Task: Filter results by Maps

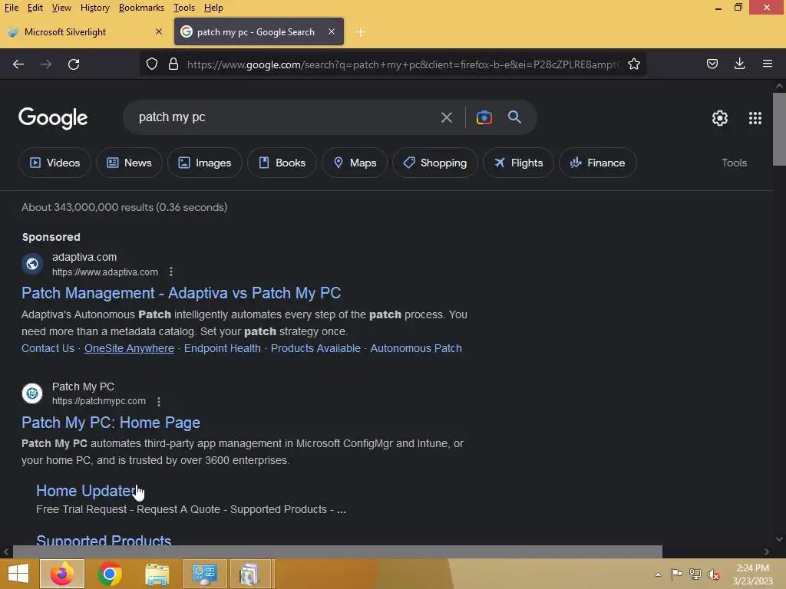Action: [355, 163]
